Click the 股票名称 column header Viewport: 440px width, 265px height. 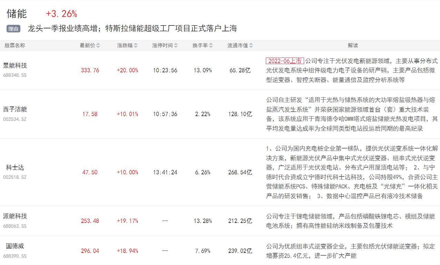[15, 45]
